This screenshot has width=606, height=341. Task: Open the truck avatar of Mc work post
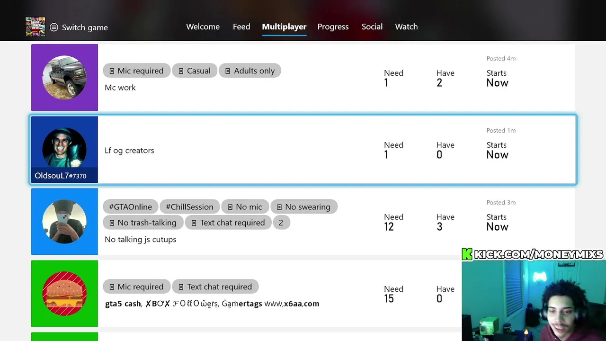click(x=64, y=78)
